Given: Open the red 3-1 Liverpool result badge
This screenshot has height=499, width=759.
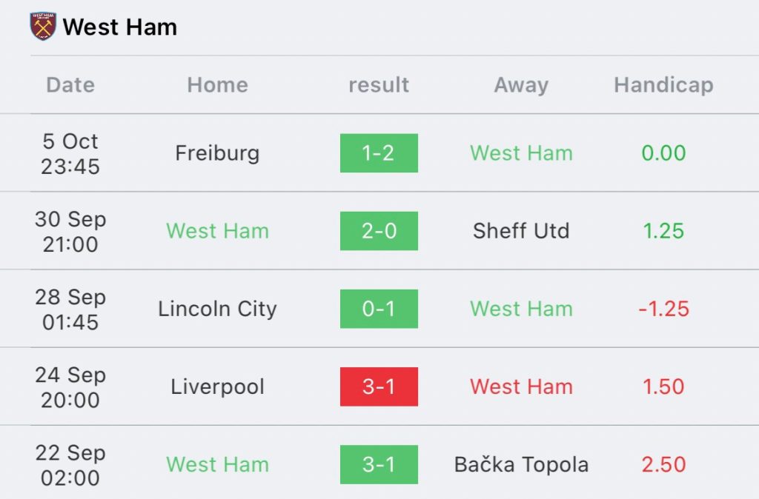Looking at the screenshot, I should 379,386.
